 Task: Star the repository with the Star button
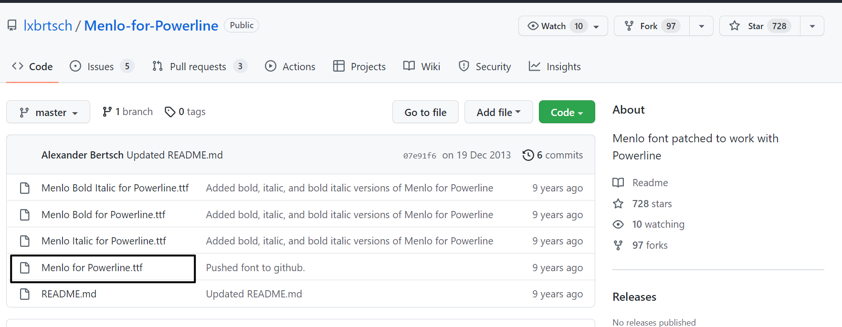pyautogui.click(x=760, y=26)
